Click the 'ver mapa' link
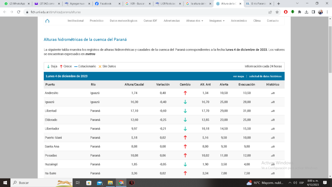The height and width of the screenshot is (187, 332). coord(238,77)
